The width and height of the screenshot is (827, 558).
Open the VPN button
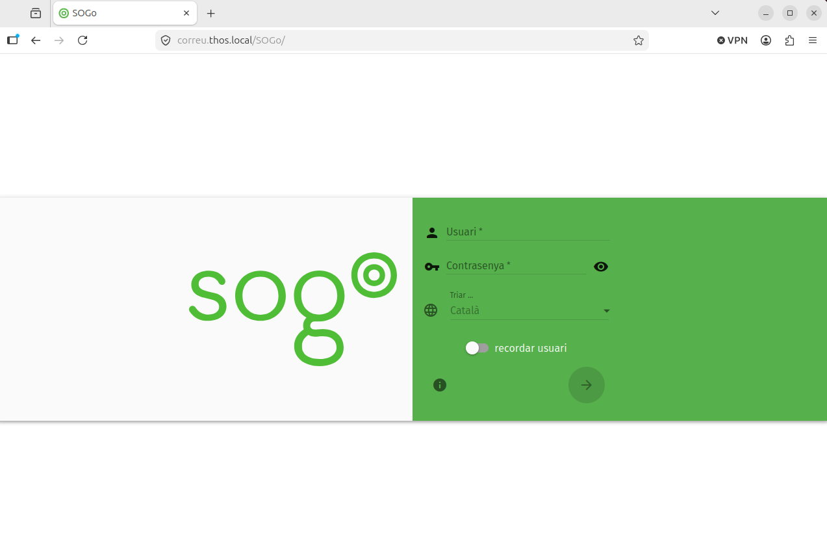coord(732,40)
